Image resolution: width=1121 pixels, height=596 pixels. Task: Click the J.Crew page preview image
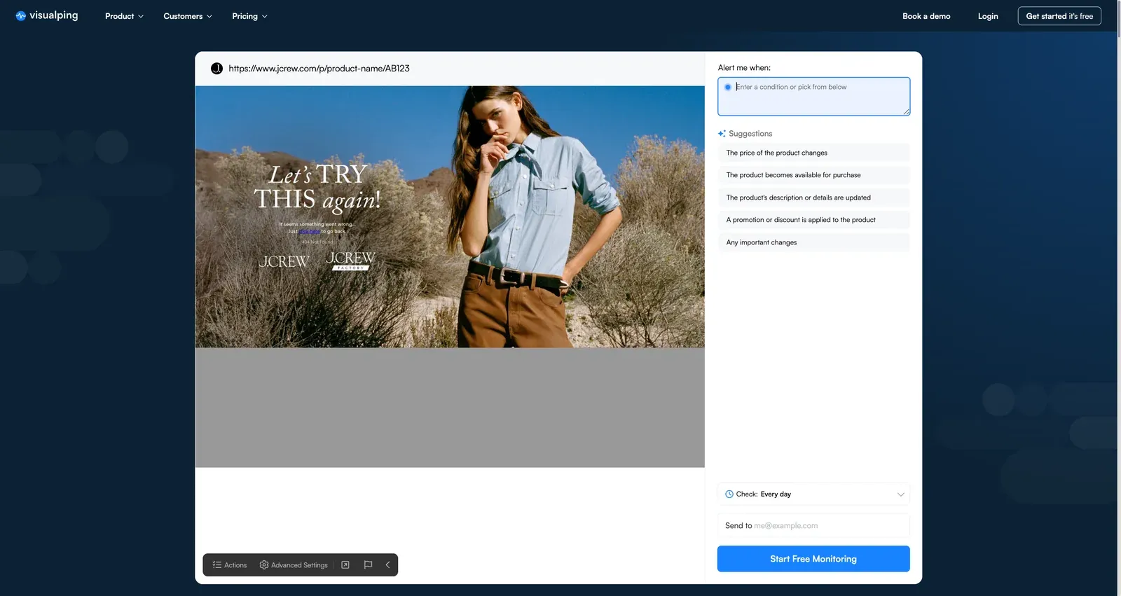pos(450,217)
